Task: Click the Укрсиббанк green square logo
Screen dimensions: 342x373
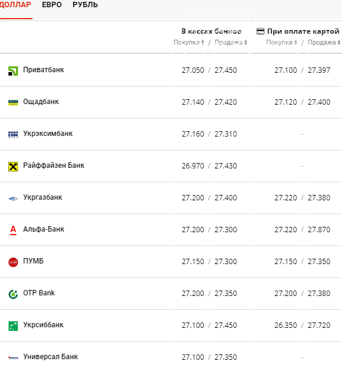Action: [13, 326]
